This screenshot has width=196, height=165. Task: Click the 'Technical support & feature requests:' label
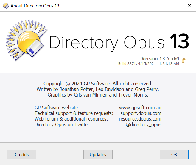coord(74,113)
